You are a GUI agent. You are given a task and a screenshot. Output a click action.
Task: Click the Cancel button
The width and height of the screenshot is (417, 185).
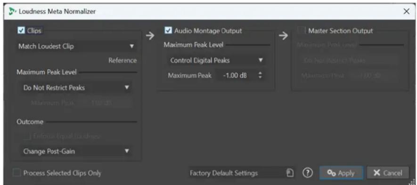[x=387, y=173]
